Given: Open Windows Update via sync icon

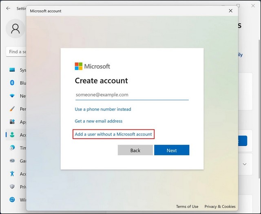Looking at the screenshot, I should pyautogui.click(x=12, y=199).
